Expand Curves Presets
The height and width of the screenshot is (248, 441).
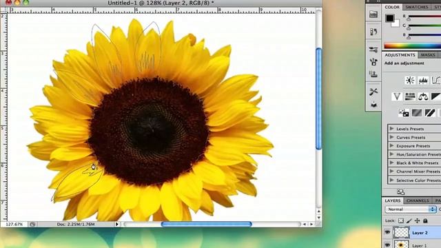(391, 137)
